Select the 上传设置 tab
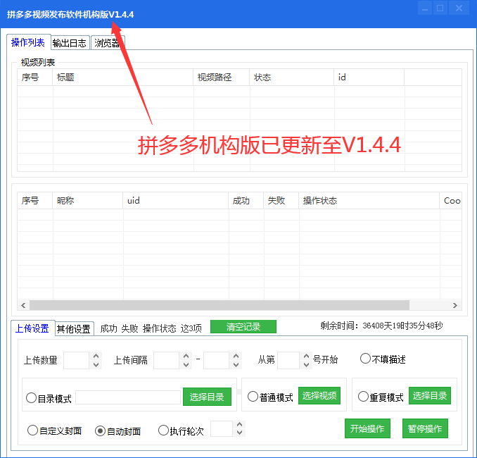477x458 pixels. pos(32,328)
